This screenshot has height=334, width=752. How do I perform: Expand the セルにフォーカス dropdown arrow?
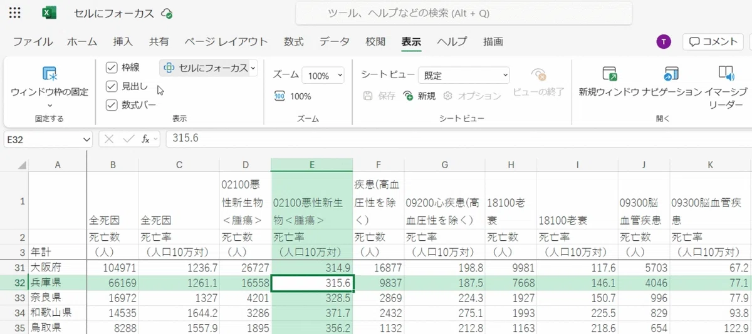[253, 68]
